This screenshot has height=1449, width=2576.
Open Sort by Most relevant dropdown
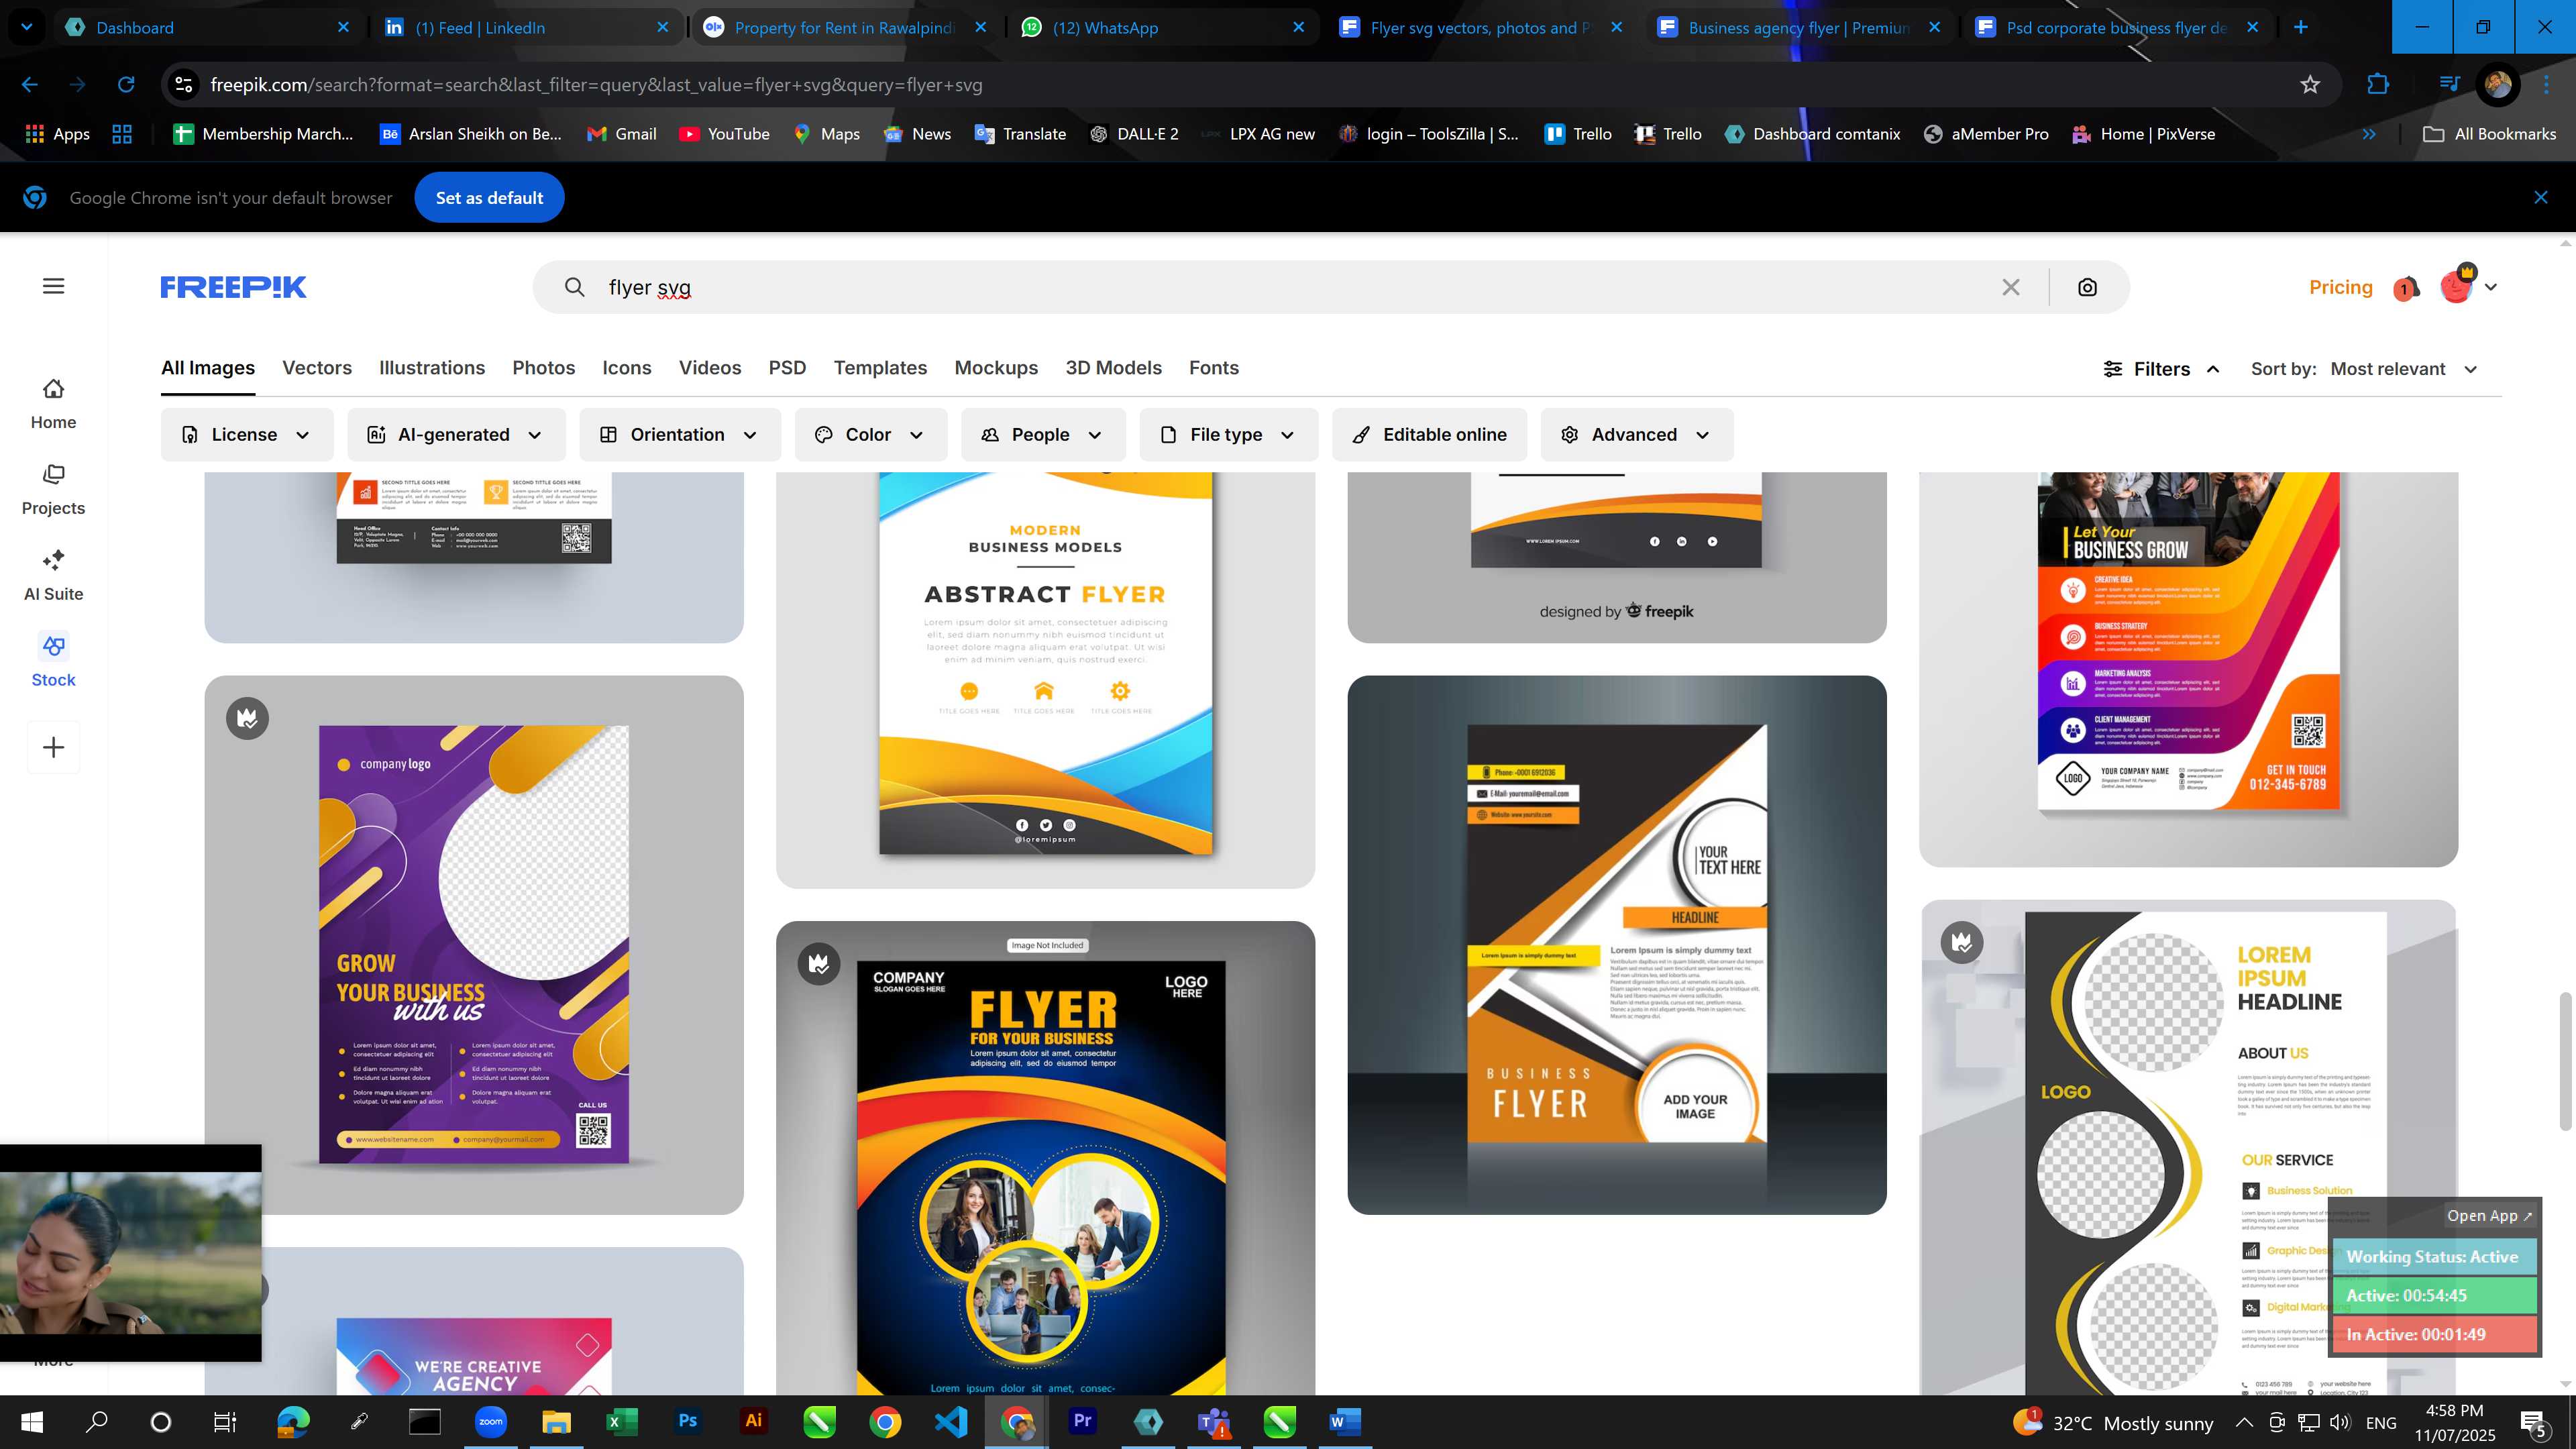tap(2404, 369)
